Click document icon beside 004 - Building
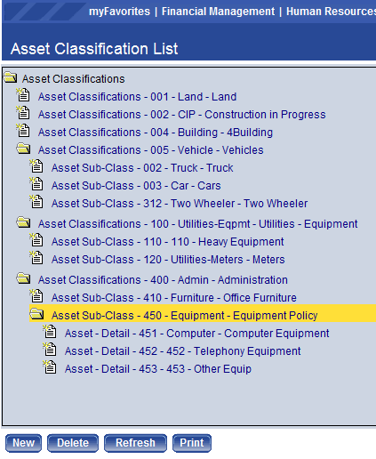This screenshot has width=376, height=459. pyautogui.click(x=23, y=131)
